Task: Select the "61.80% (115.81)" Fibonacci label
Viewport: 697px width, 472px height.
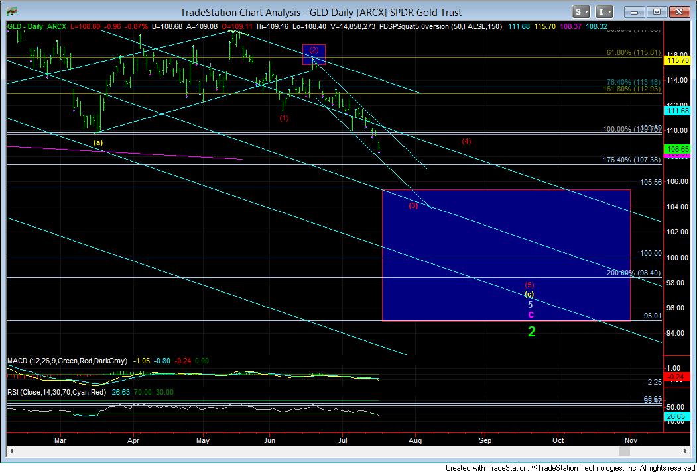Action: tap(633, 52)
